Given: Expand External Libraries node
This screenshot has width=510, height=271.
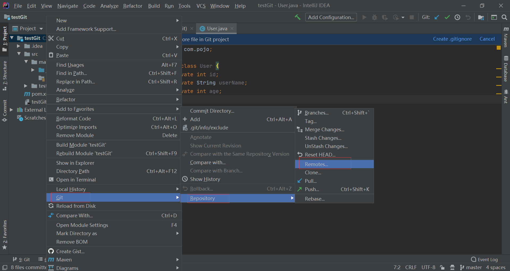Looking at the screenshot, I should click(x=11, y=110).
